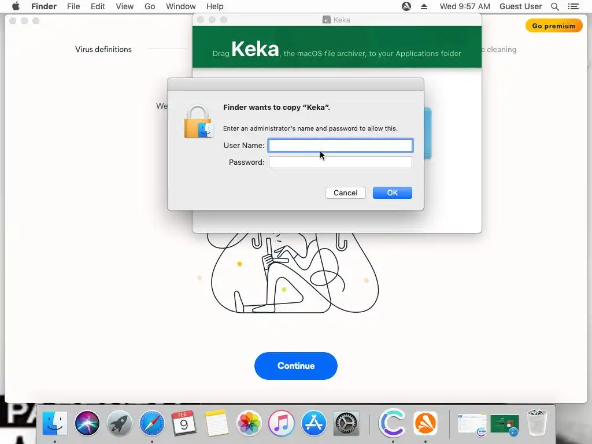Open Notification Center list icon
This screenshot has height=444, width=592.
tap(573, 6)
